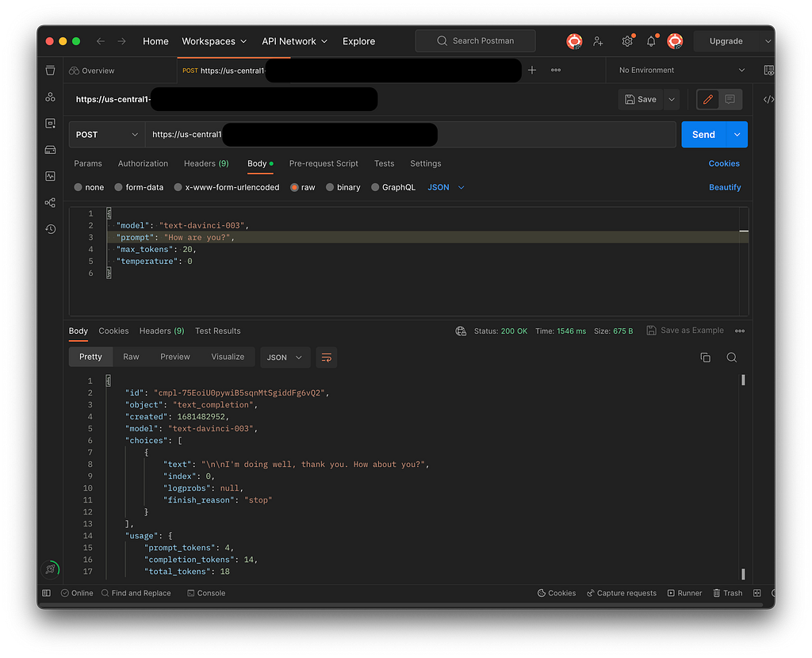The height and width of the screenshot is (658, 812).
Task: Open History icon in the sidebar
Action: click(50, 229)
